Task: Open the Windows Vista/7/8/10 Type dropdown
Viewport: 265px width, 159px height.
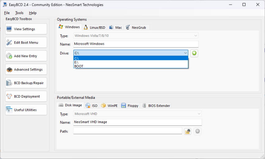Action: point(136,36)
